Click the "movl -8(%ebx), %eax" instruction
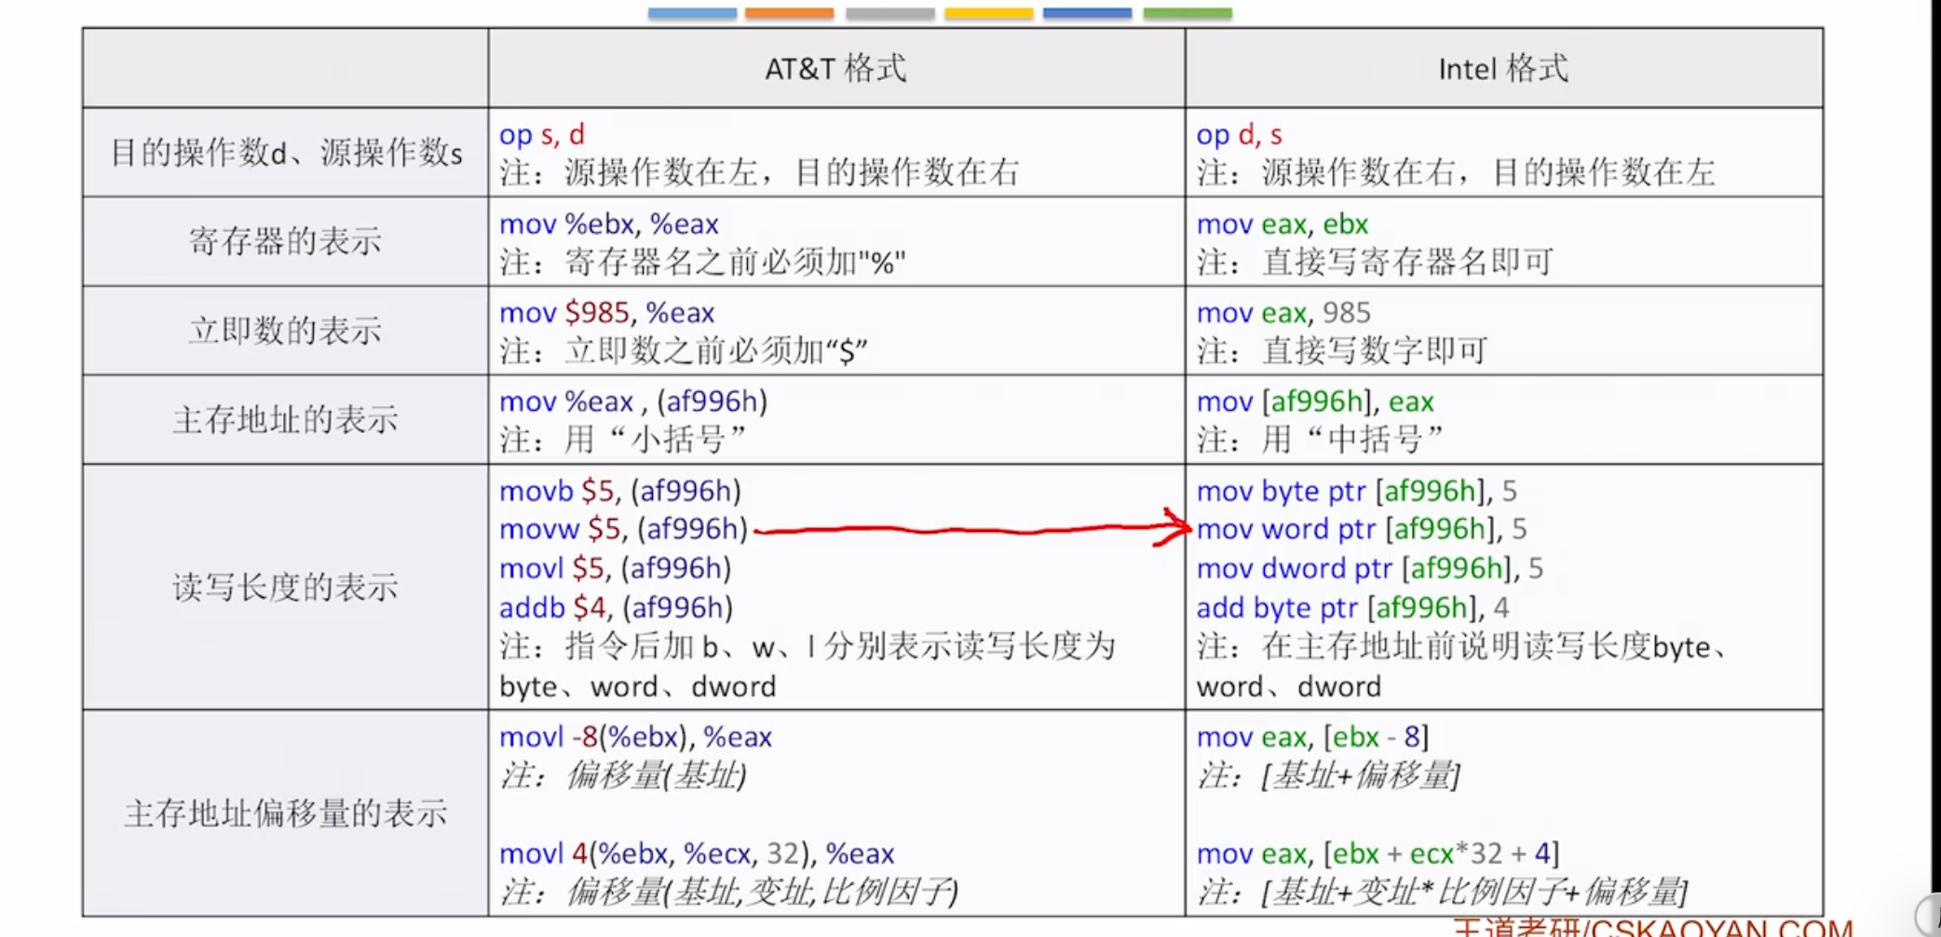The image size is (1941, 937). (x=635, y=737)
